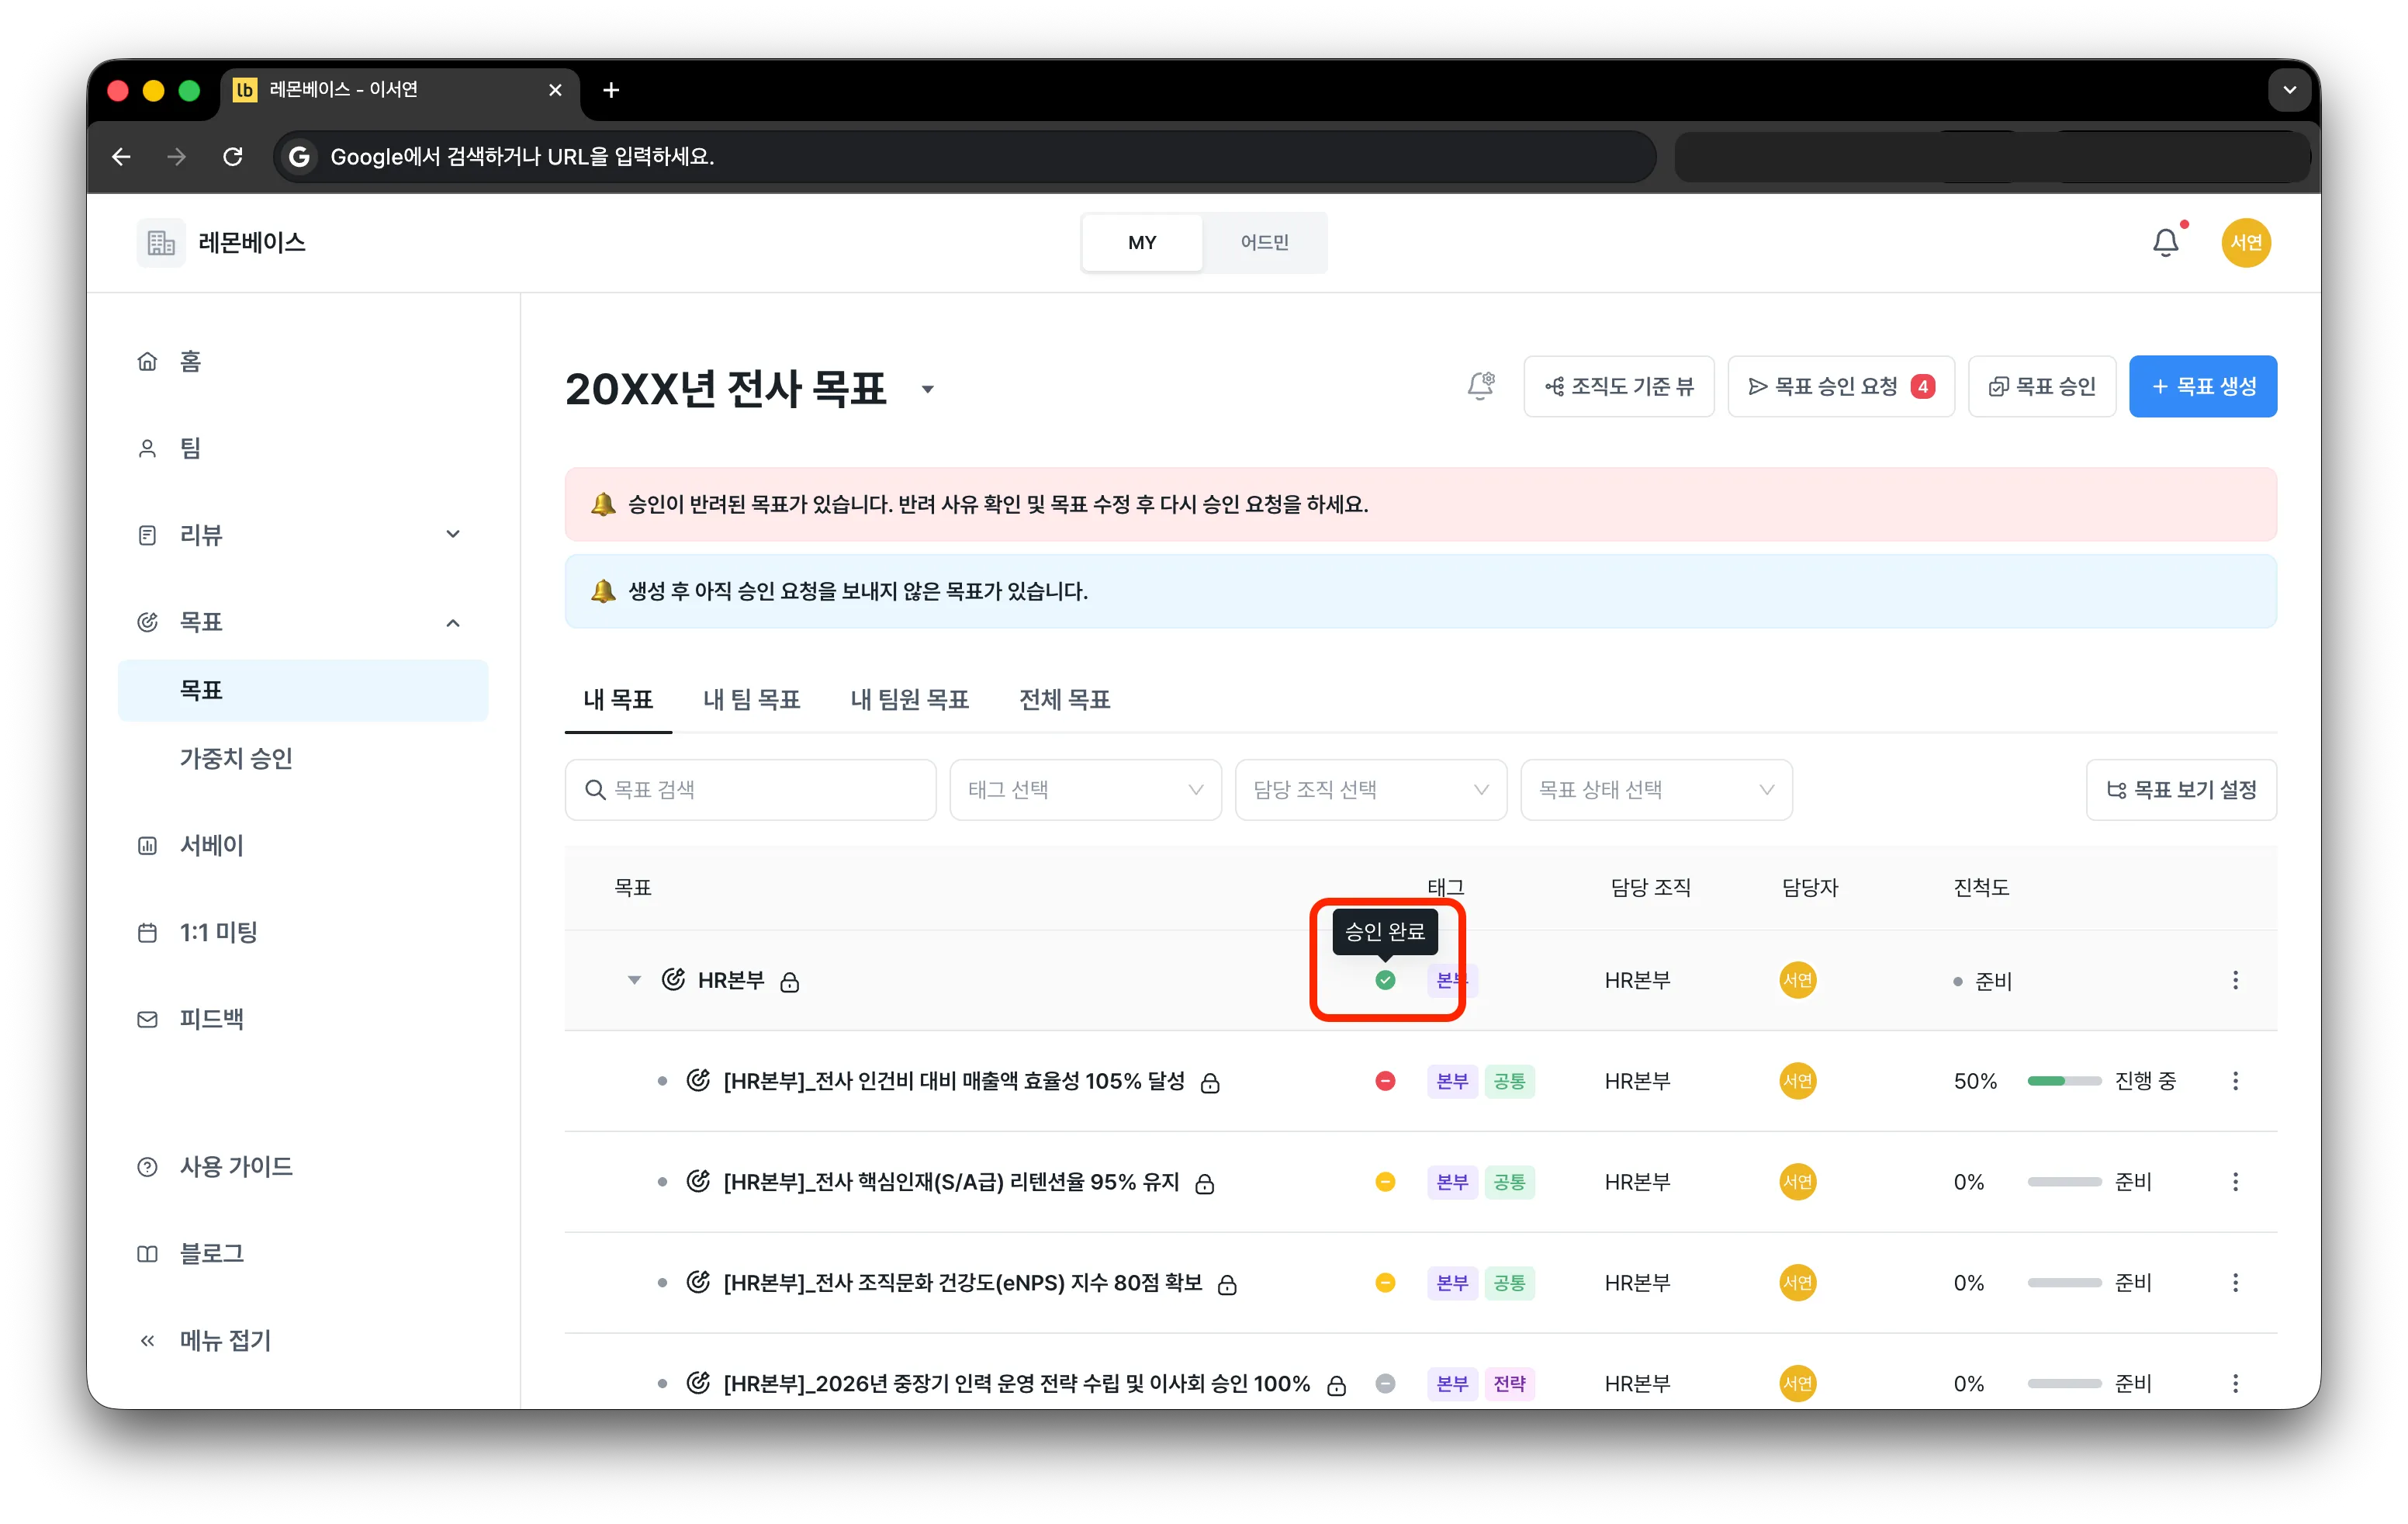Click the green approval status icon for HR본부
The height and width of the screenshot is (1524, 2408).
[1385, 980]
